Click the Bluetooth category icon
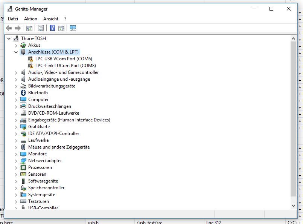 click(x=23, y=93)
